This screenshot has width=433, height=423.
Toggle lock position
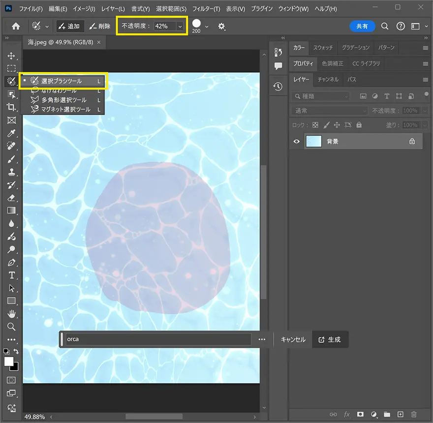337,125
